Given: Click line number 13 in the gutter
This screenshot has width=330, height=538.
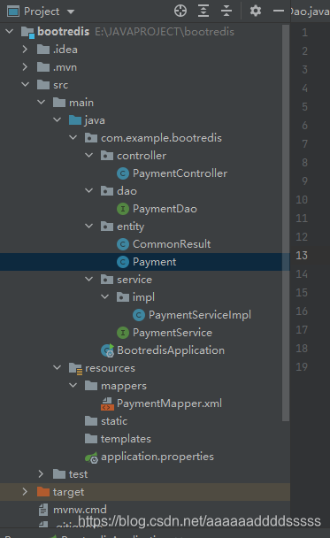Looking at the screenshot, I should [302, 255].
